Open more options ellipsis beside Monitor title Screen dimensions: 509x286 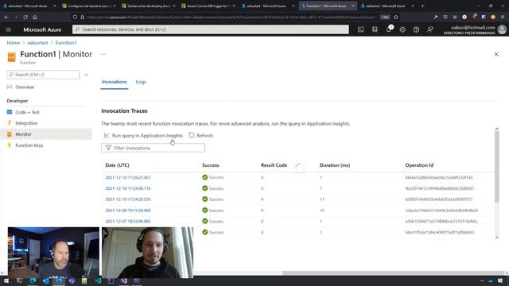point(103,54)
